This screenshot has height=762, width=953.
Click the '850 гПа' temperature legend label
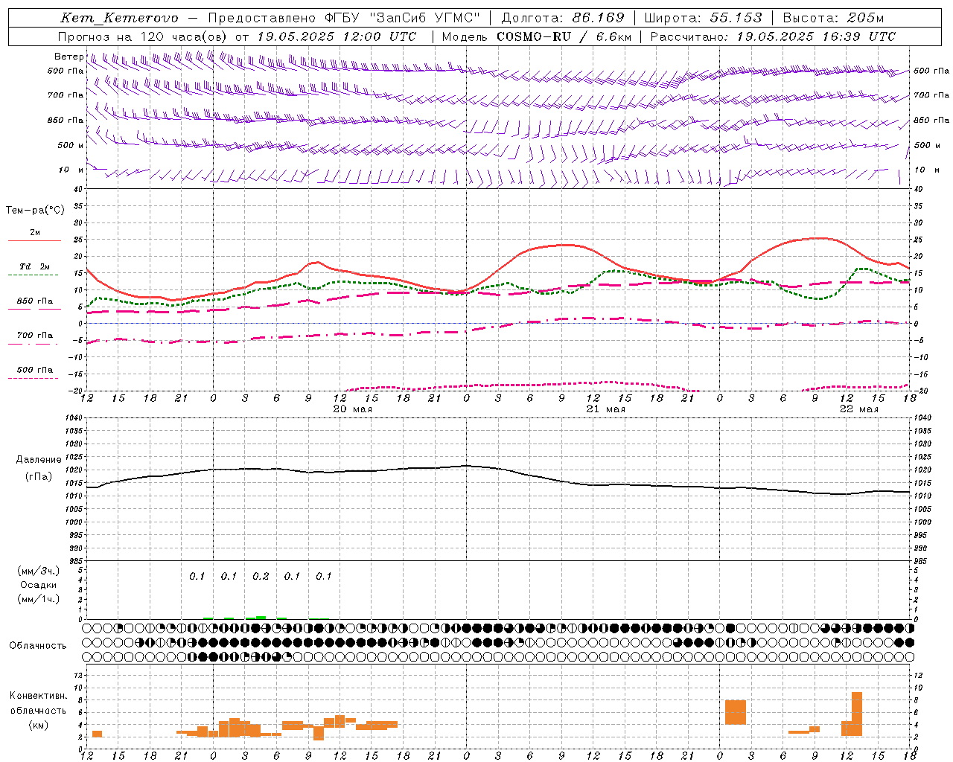click(x=35, y=301)
